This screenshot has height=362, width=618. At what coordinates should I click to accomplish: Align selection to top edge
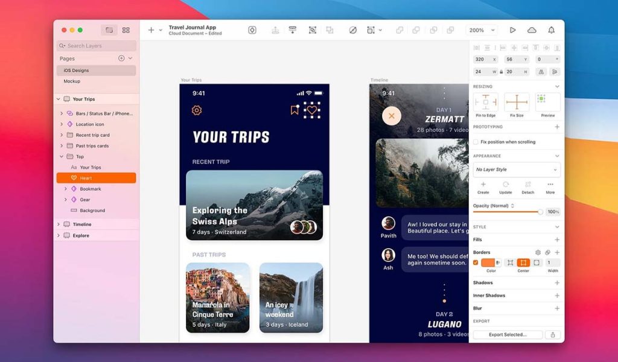point(536,48)
